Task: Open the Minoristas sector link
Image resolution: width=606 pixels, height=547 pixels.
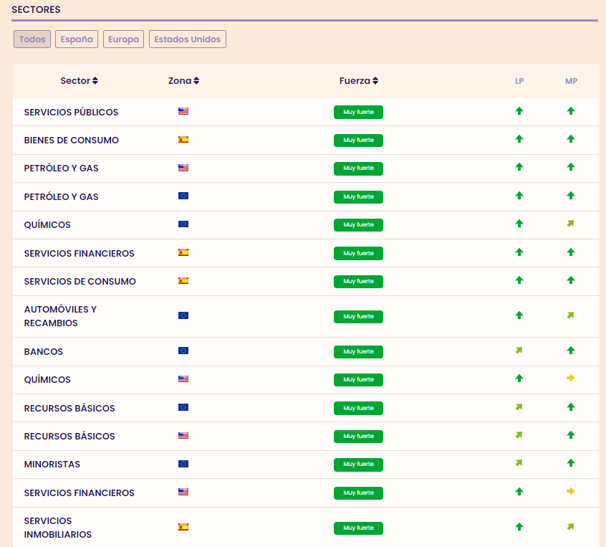Action: 52,465
